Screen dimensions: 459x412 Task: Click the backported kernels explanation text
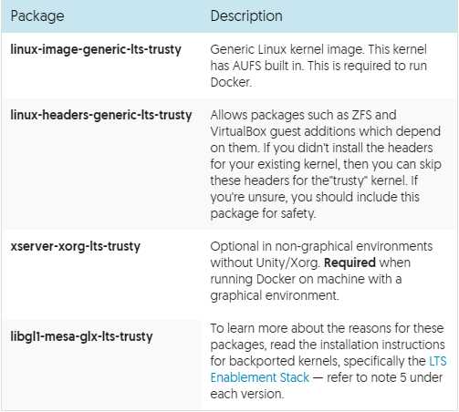tap(329, 361)
